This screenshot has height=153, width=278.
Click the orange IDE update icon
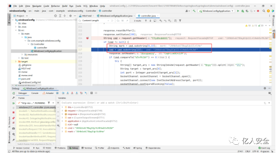pos(268,11)
